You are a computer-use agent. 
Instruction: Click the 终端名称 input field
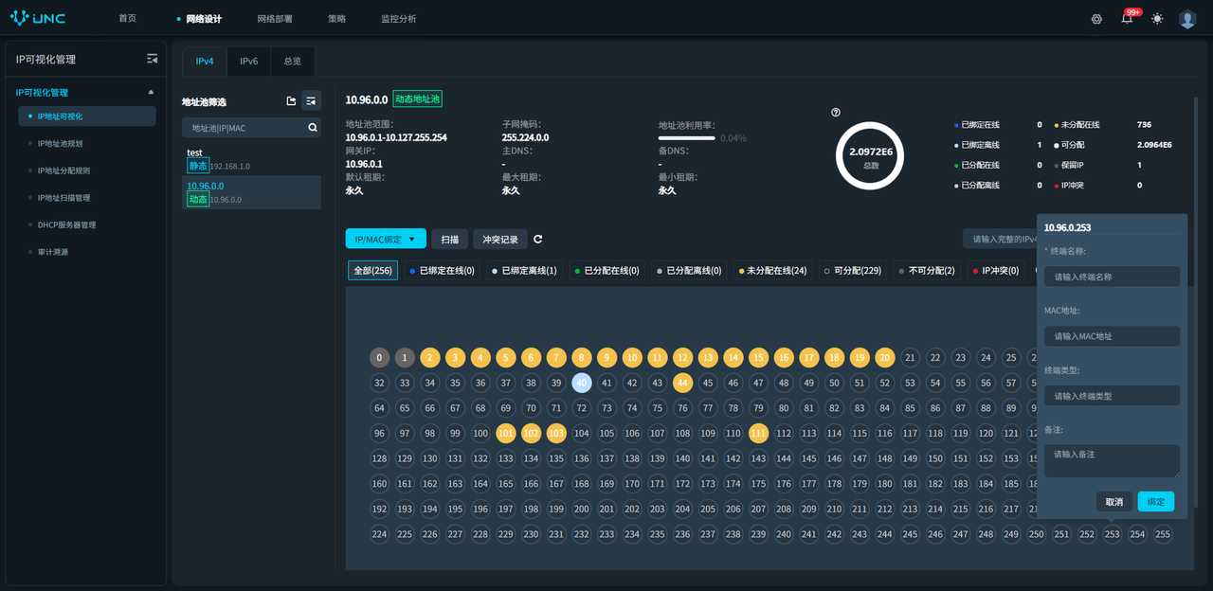point(1112,277)
